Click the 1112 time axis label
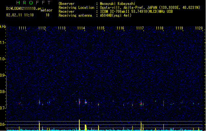 point(42,28)
